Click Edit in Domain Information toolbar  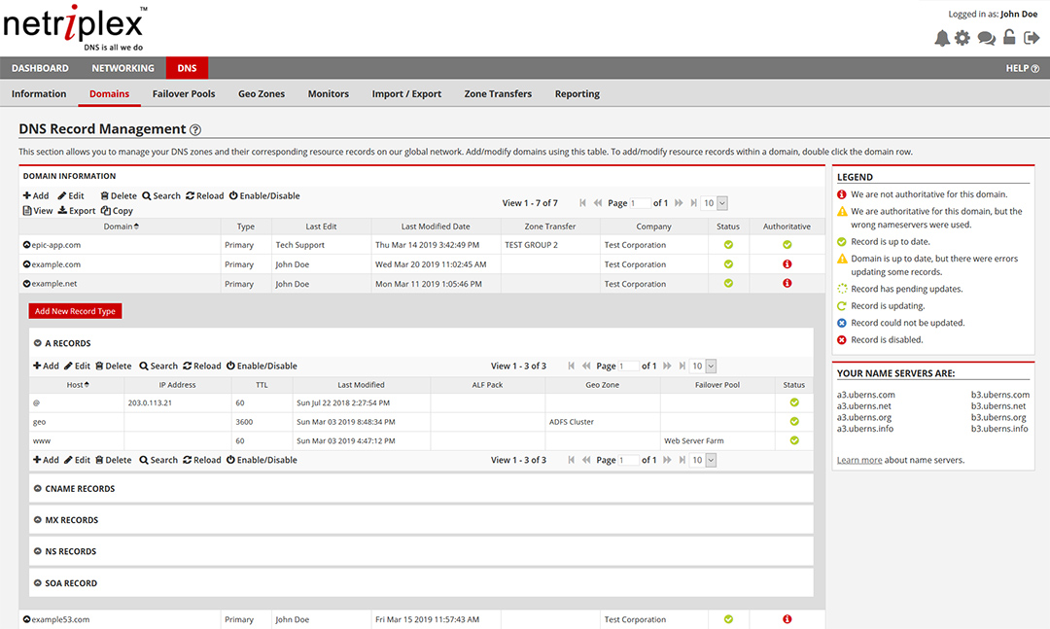pos(71,195)
